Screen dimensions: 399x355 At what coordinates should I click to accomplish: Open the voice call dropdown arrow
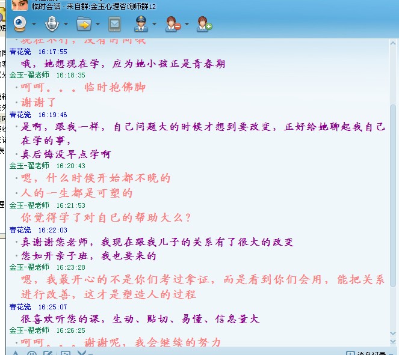[65, 25]
